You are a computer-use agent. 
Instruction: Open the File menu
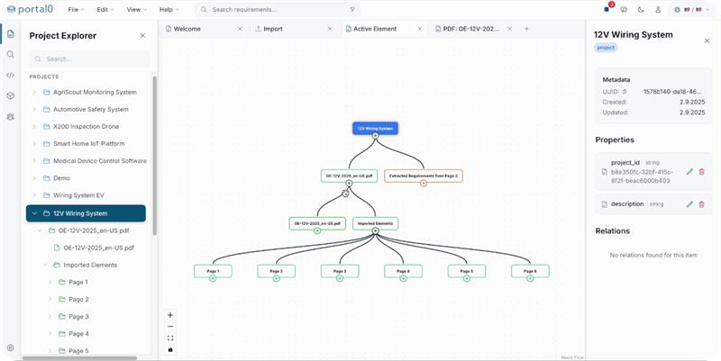(x=76, y=10)
